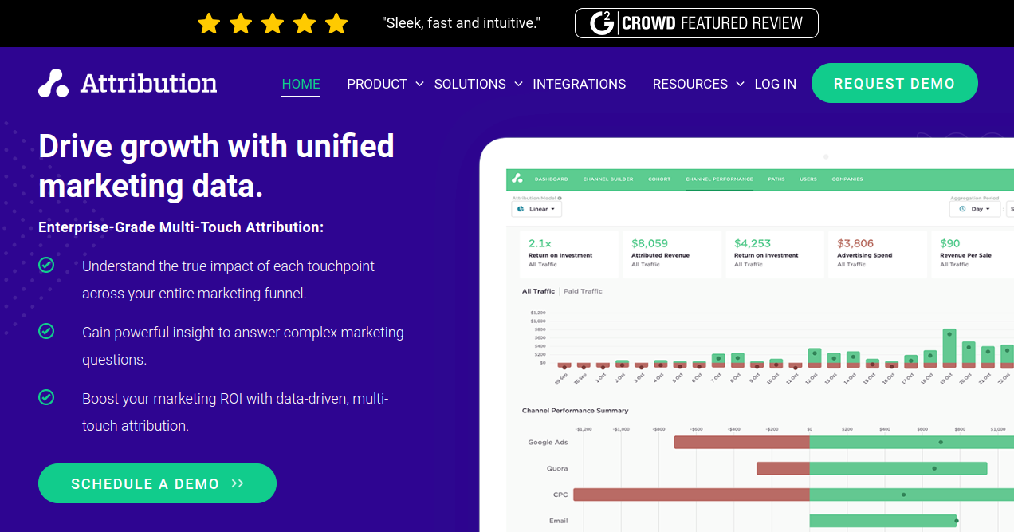
Task: Click the "Sleek, fast and intuitive." quote
Action: [x=461, y=23]
